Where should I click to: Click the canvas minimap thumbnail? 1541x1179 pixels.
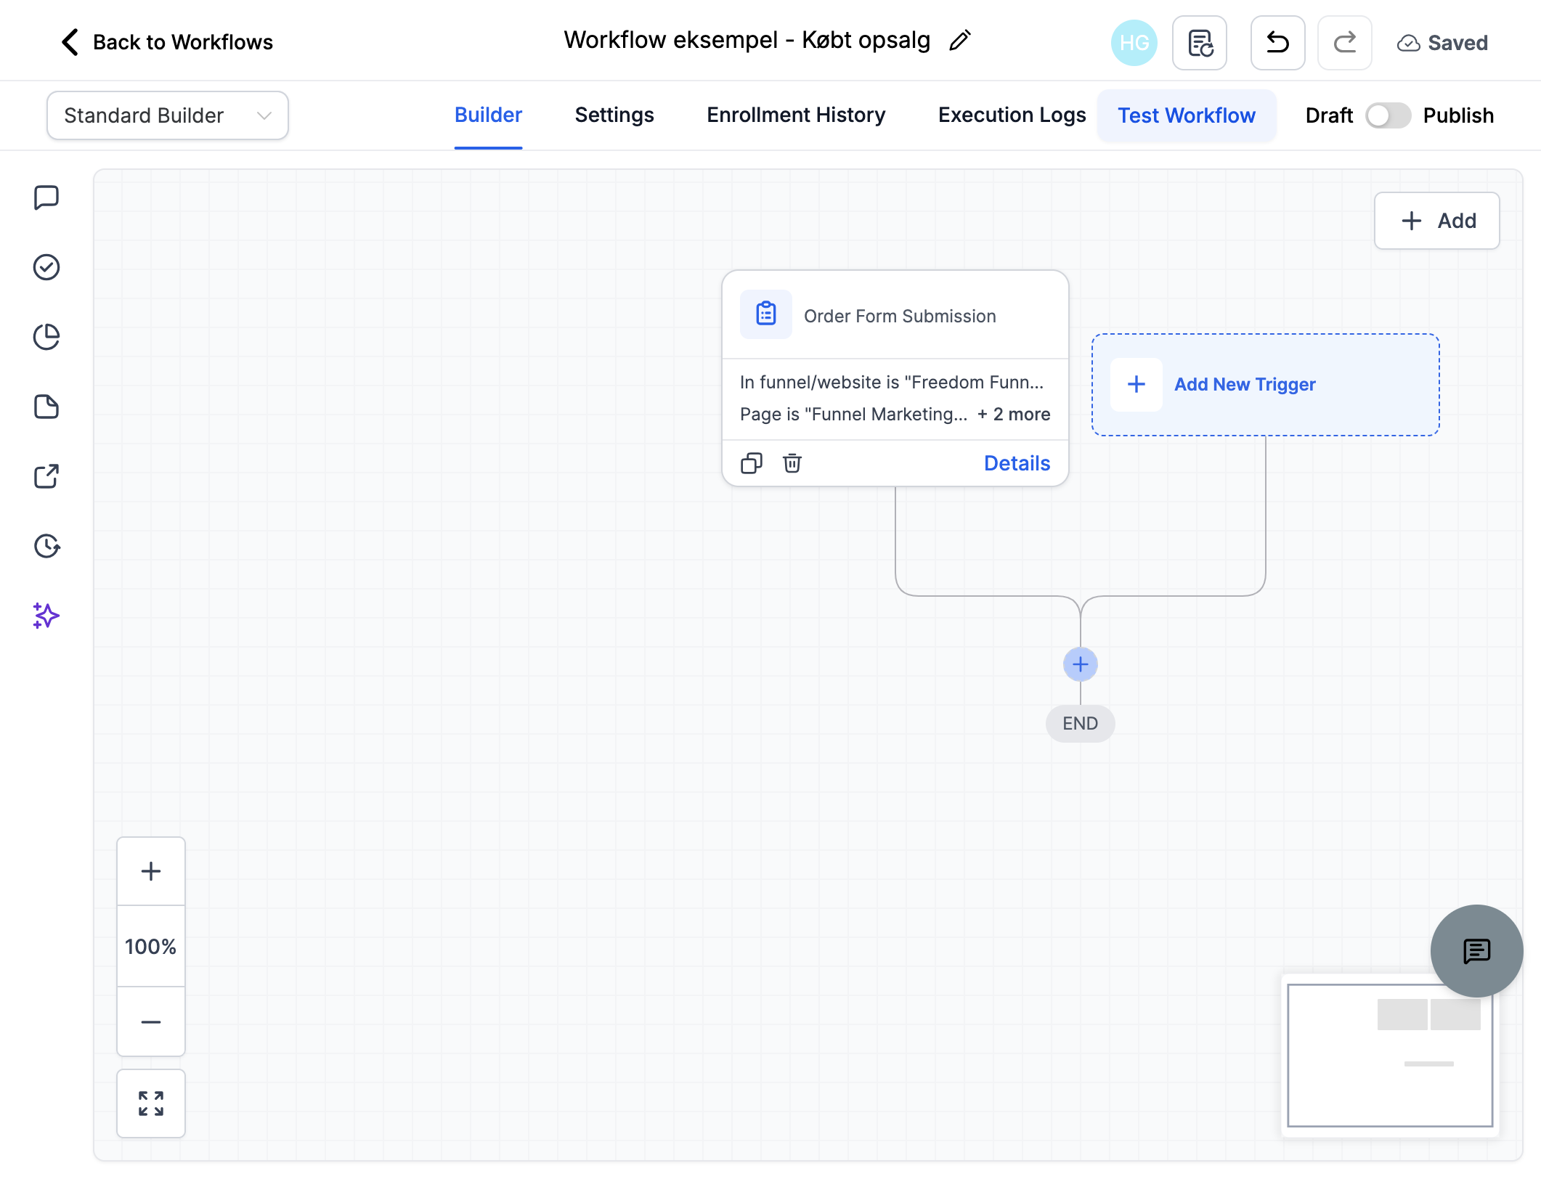(1390, 1056)
